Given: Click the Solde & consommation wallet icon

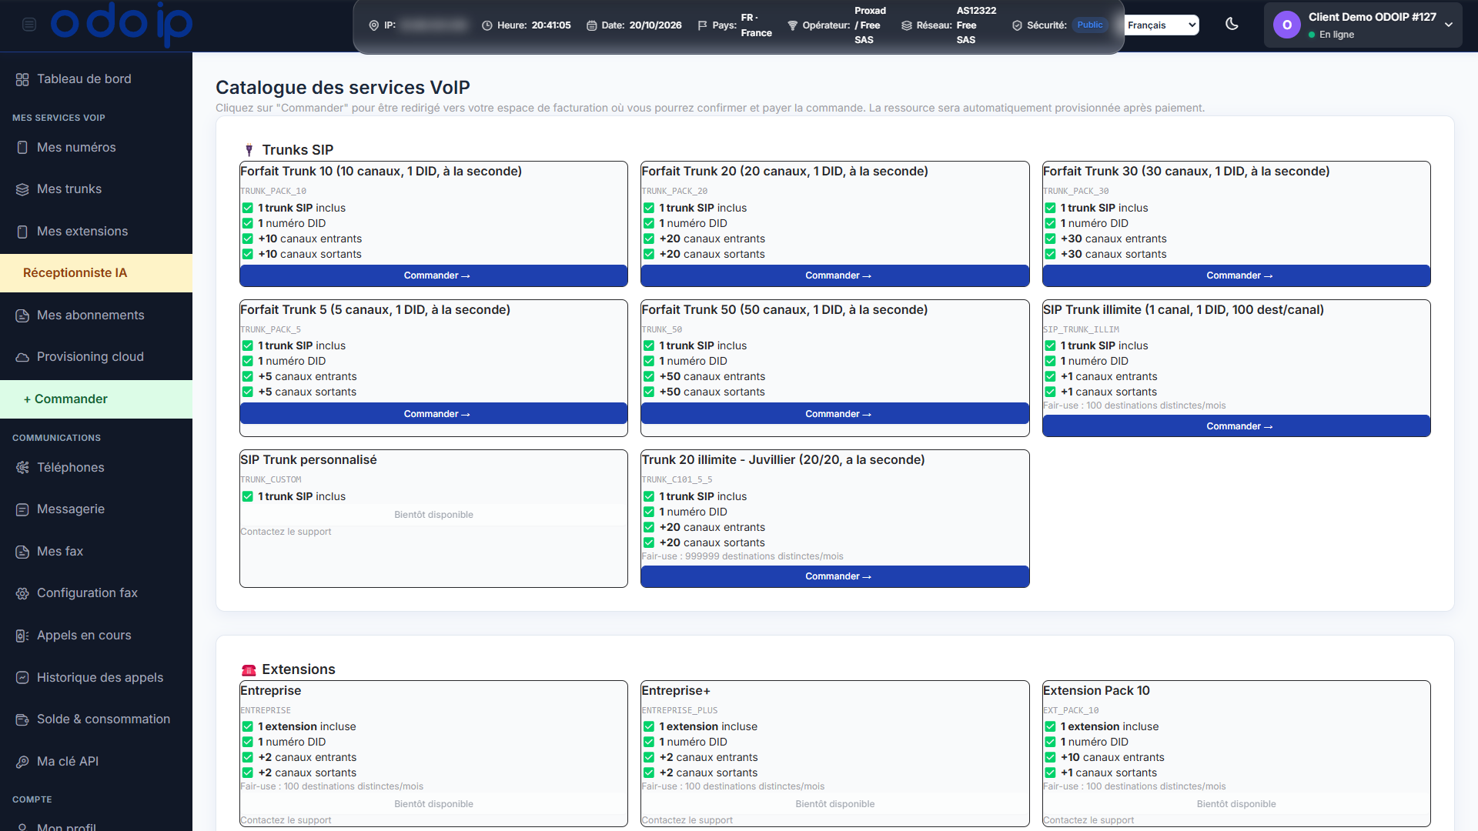Looking at the screenshot, I should pos(22,719).
